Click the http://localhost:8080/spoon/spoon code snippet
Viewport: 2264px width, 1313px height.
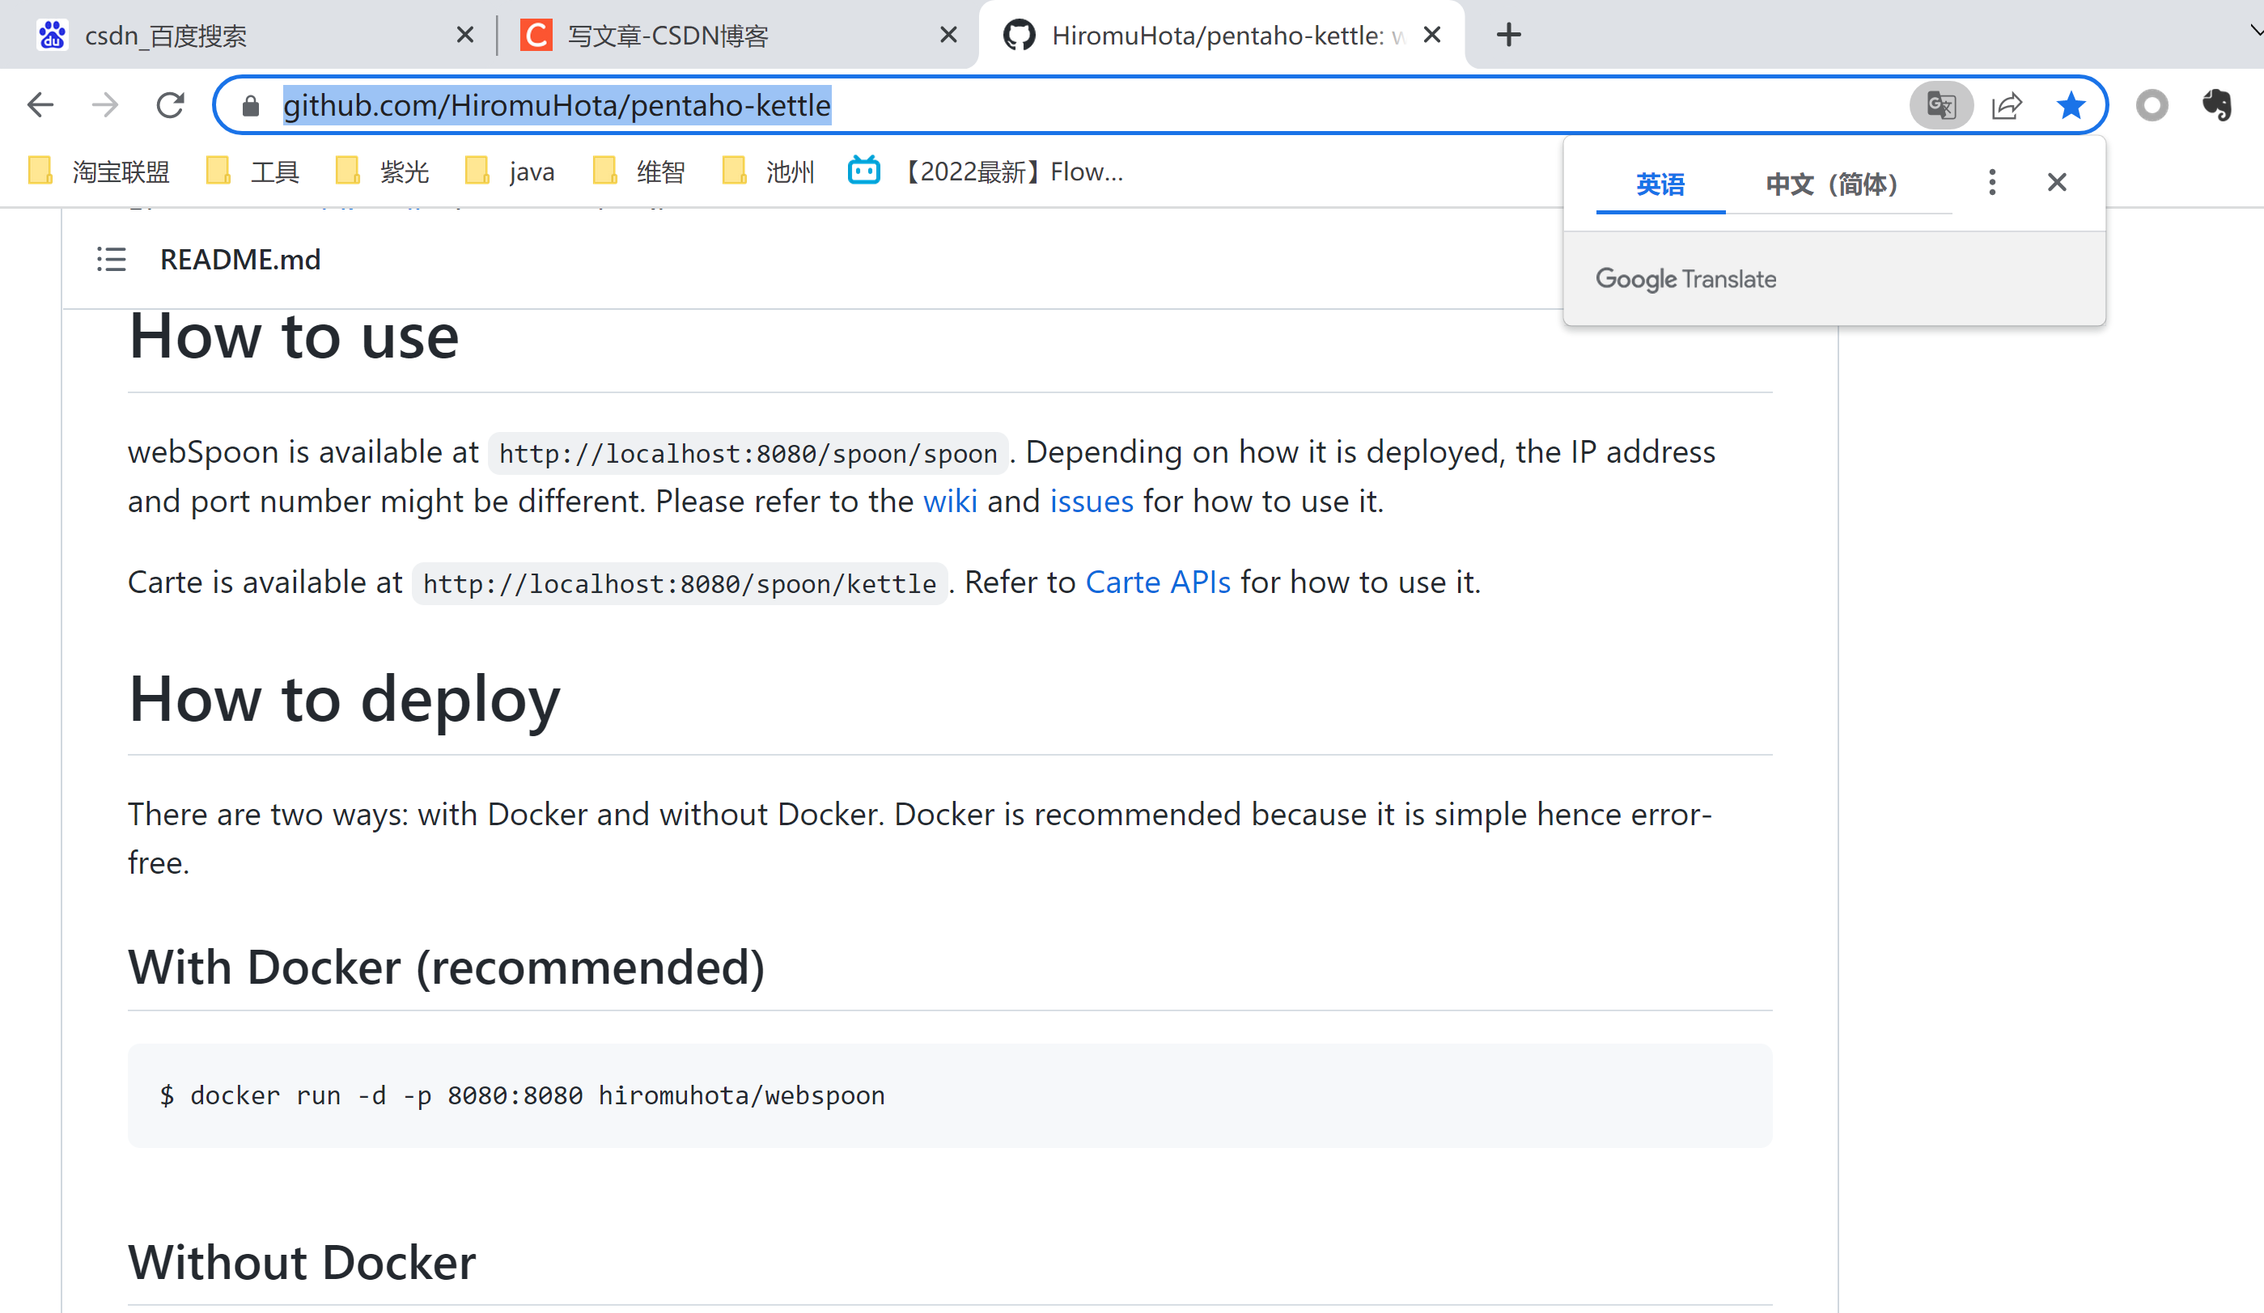coord(748,454)
